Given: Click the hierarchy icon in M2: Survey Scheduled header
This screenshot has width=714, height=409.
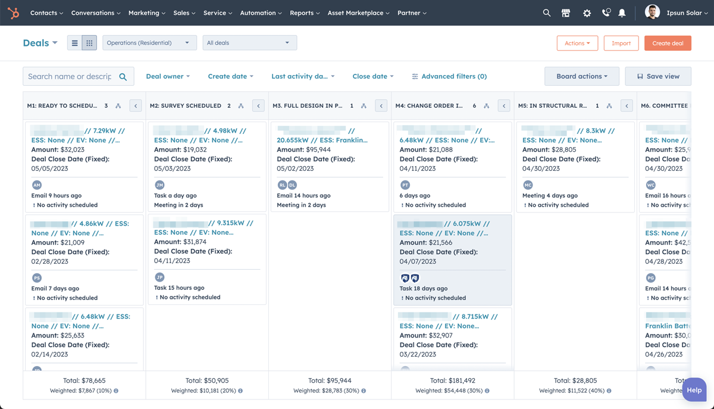Looking at the screenshot, I should [x=241, y=106].
